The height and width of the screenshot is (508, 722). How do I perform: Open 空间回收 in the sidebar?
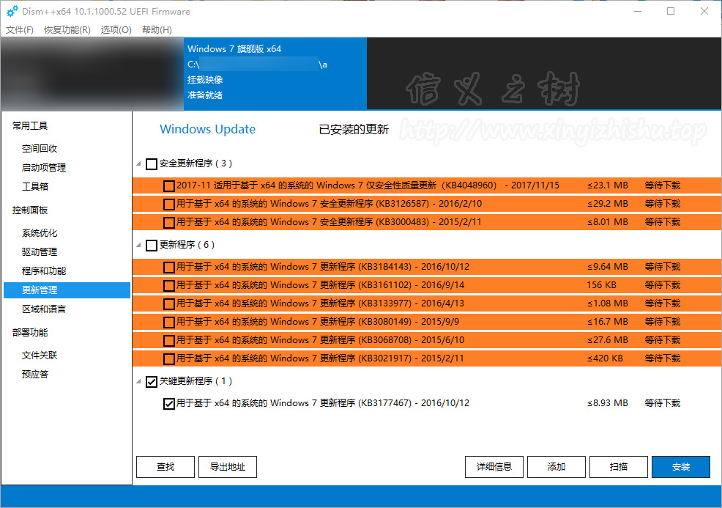[40, 148]
